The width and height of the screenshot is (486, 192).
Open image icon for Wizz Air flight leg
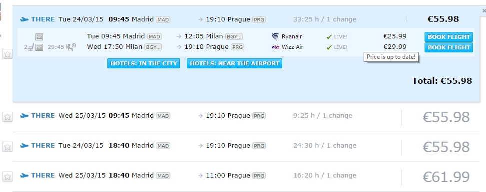click(x=39, y=47)
